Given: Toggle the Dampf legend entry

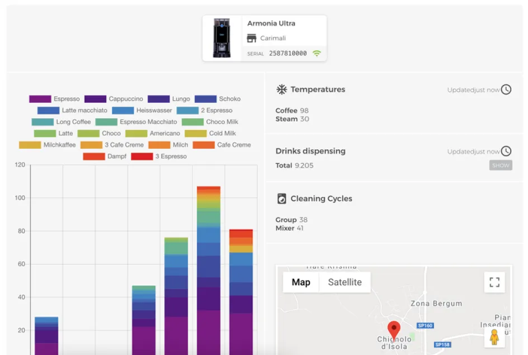Looking at the screenshot, I should pos(105,157).
